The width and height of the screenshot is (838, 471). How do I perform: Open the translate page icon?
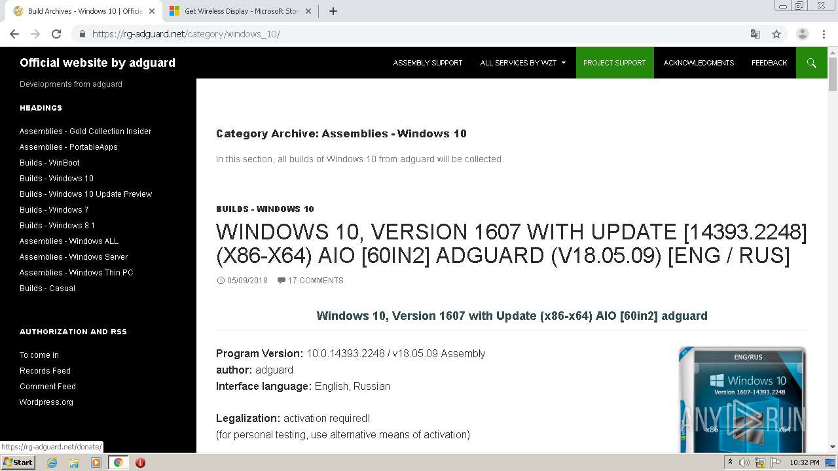755,34
